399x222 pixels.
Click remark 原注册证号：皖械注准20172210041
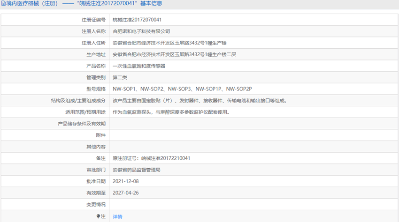(x=152, y=158)
